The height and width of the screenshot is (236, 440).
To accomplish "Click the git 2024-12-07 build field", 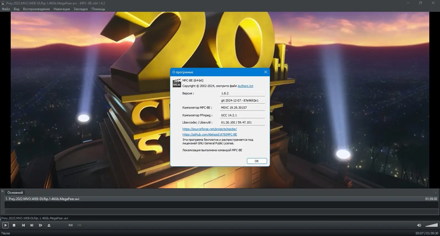I will point(242,100).
